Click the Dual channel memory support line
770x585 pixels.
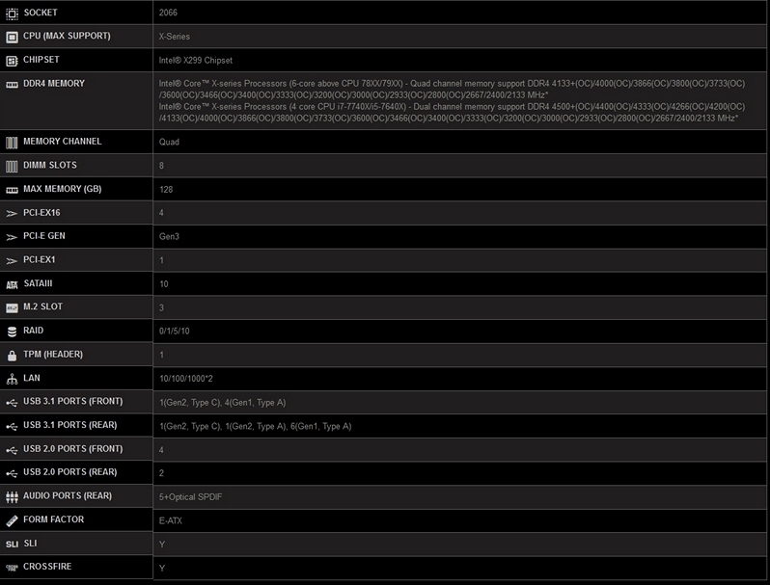452,113
